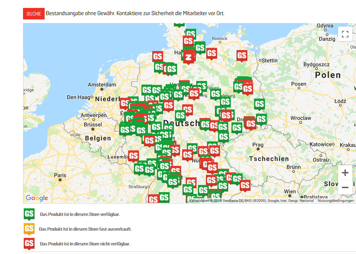This screenshot has width=356, height=254.
Task: Click the Amsterdam city label
Action: click(102, 85)
